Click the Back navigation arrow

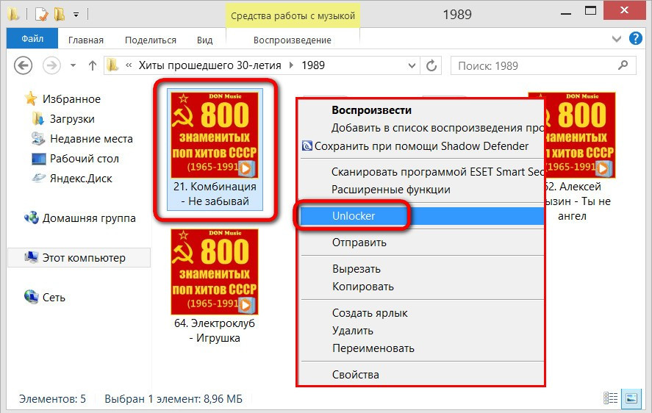click(x=23, y=65)
